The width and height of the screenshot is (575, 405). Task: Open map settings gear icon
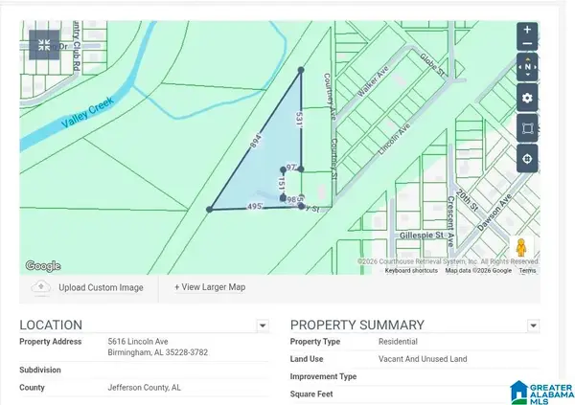[527, 98]
